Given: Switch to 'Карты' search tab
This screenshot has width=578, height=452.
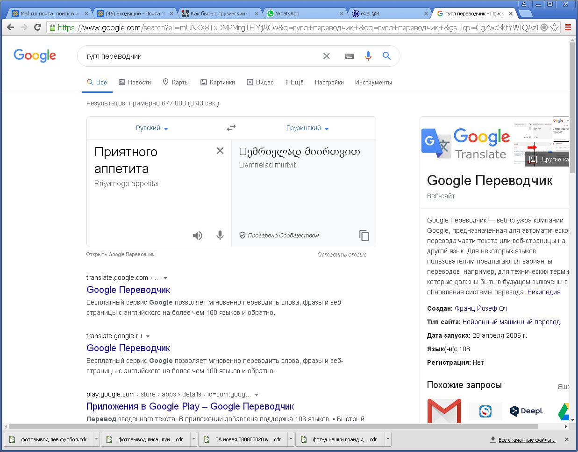Looking at the screenshot, I should click(x=176, y=82).
